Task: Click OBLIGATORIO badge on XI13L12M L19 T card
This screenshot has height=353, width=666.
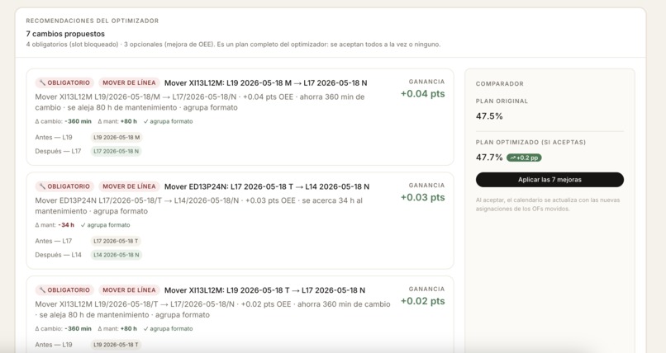Action: pyautogui.click(x=64, y=290)
